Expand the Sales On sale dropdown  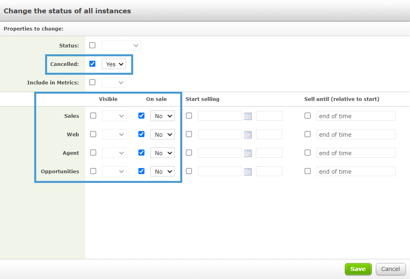(163, 116)
